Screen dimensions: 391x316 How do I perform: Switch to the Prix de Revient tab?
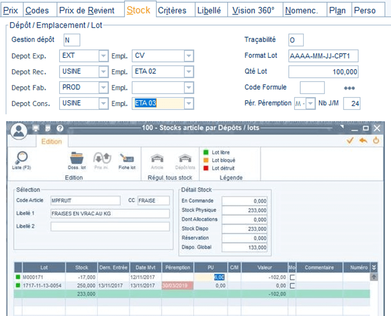[x=87, y=11]
